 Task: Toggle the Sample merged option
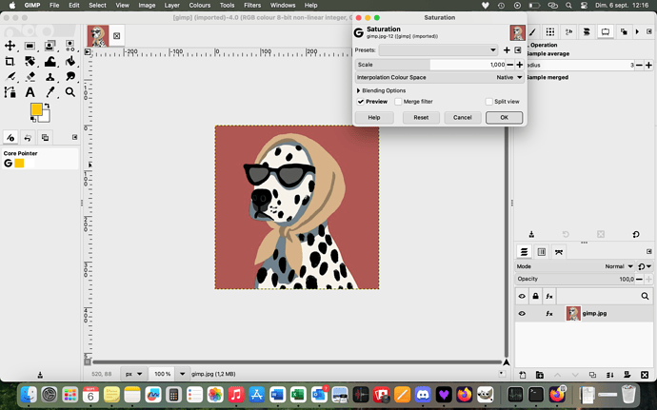coord(547,77)
